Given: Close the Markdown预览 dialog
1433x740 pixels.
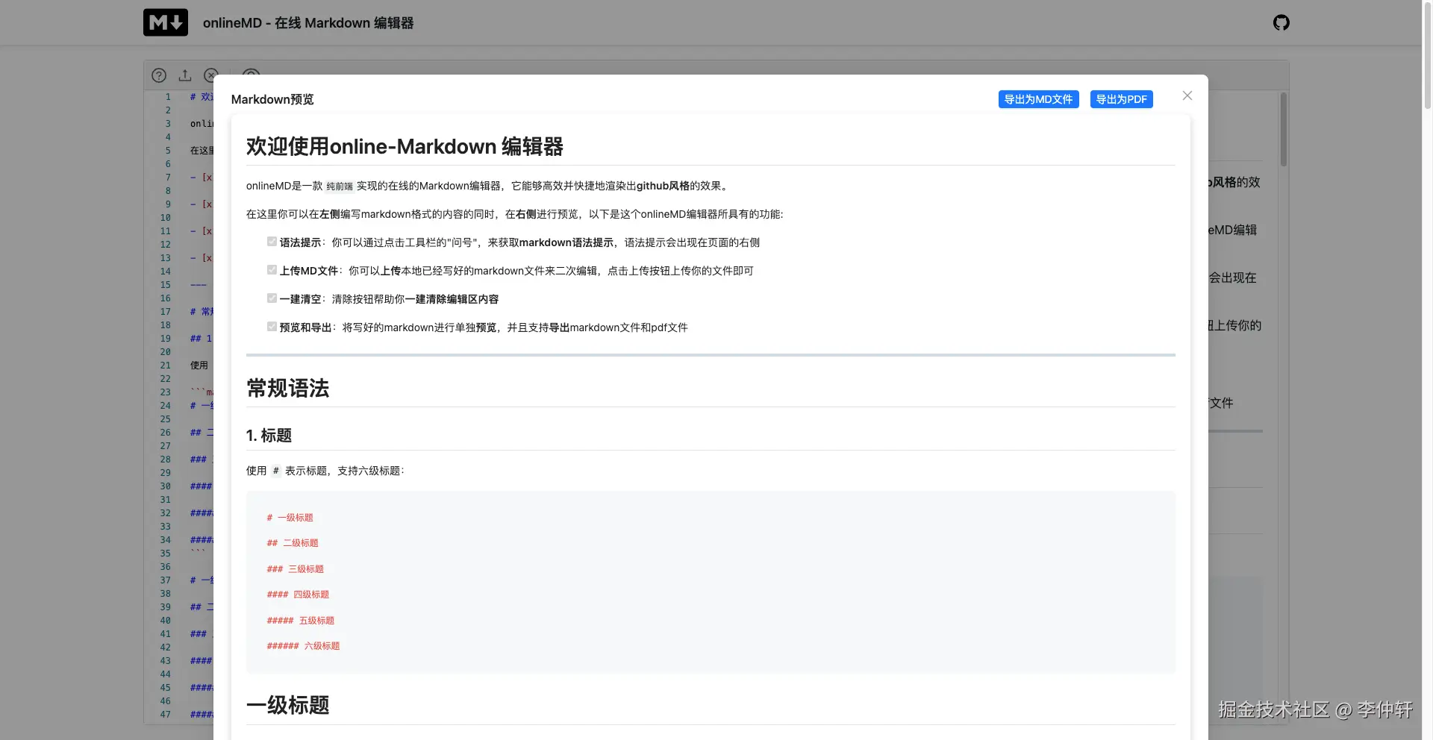Looking at the screenshot, I should pos(1187,95).
